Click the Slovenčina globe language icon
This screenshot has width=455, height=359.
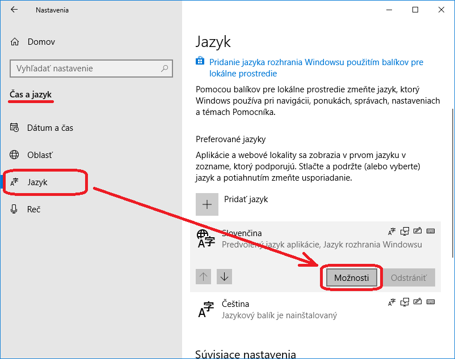pyautogui.click(x=206, y=239)
